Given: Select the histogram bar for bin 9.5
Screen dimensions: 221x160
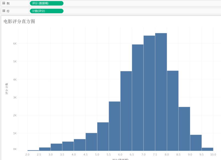Looking at the screenshot, I should (207, 149).
